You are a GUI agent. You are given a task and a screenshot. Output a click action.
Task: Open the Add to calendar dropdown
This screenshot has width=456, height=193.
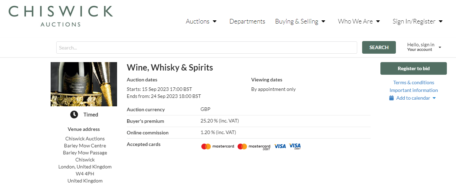tap(434, 98)
